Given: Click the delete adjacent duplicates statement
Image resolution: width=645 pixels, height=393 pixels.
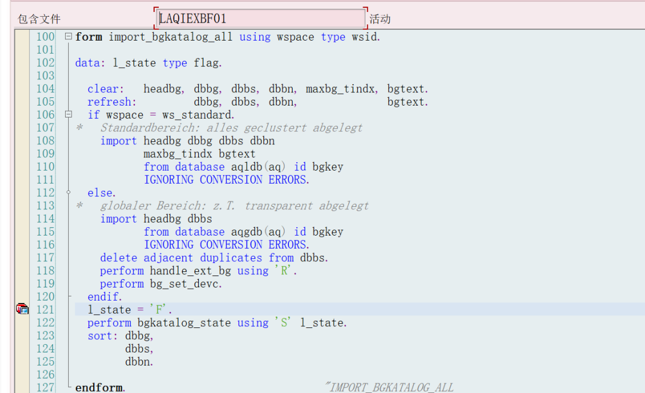Looking at the screenshot, I should click(x=214, y=258).
